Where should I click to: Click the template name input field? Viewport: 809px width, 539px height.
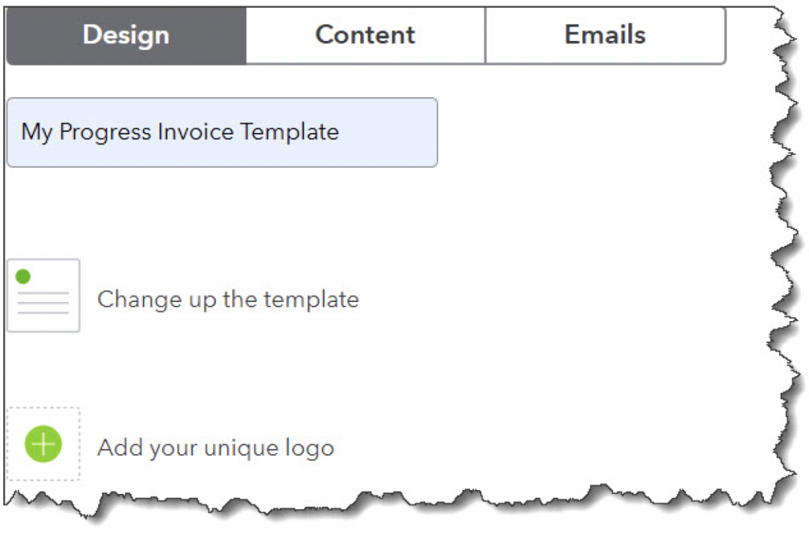coord(221,132)
